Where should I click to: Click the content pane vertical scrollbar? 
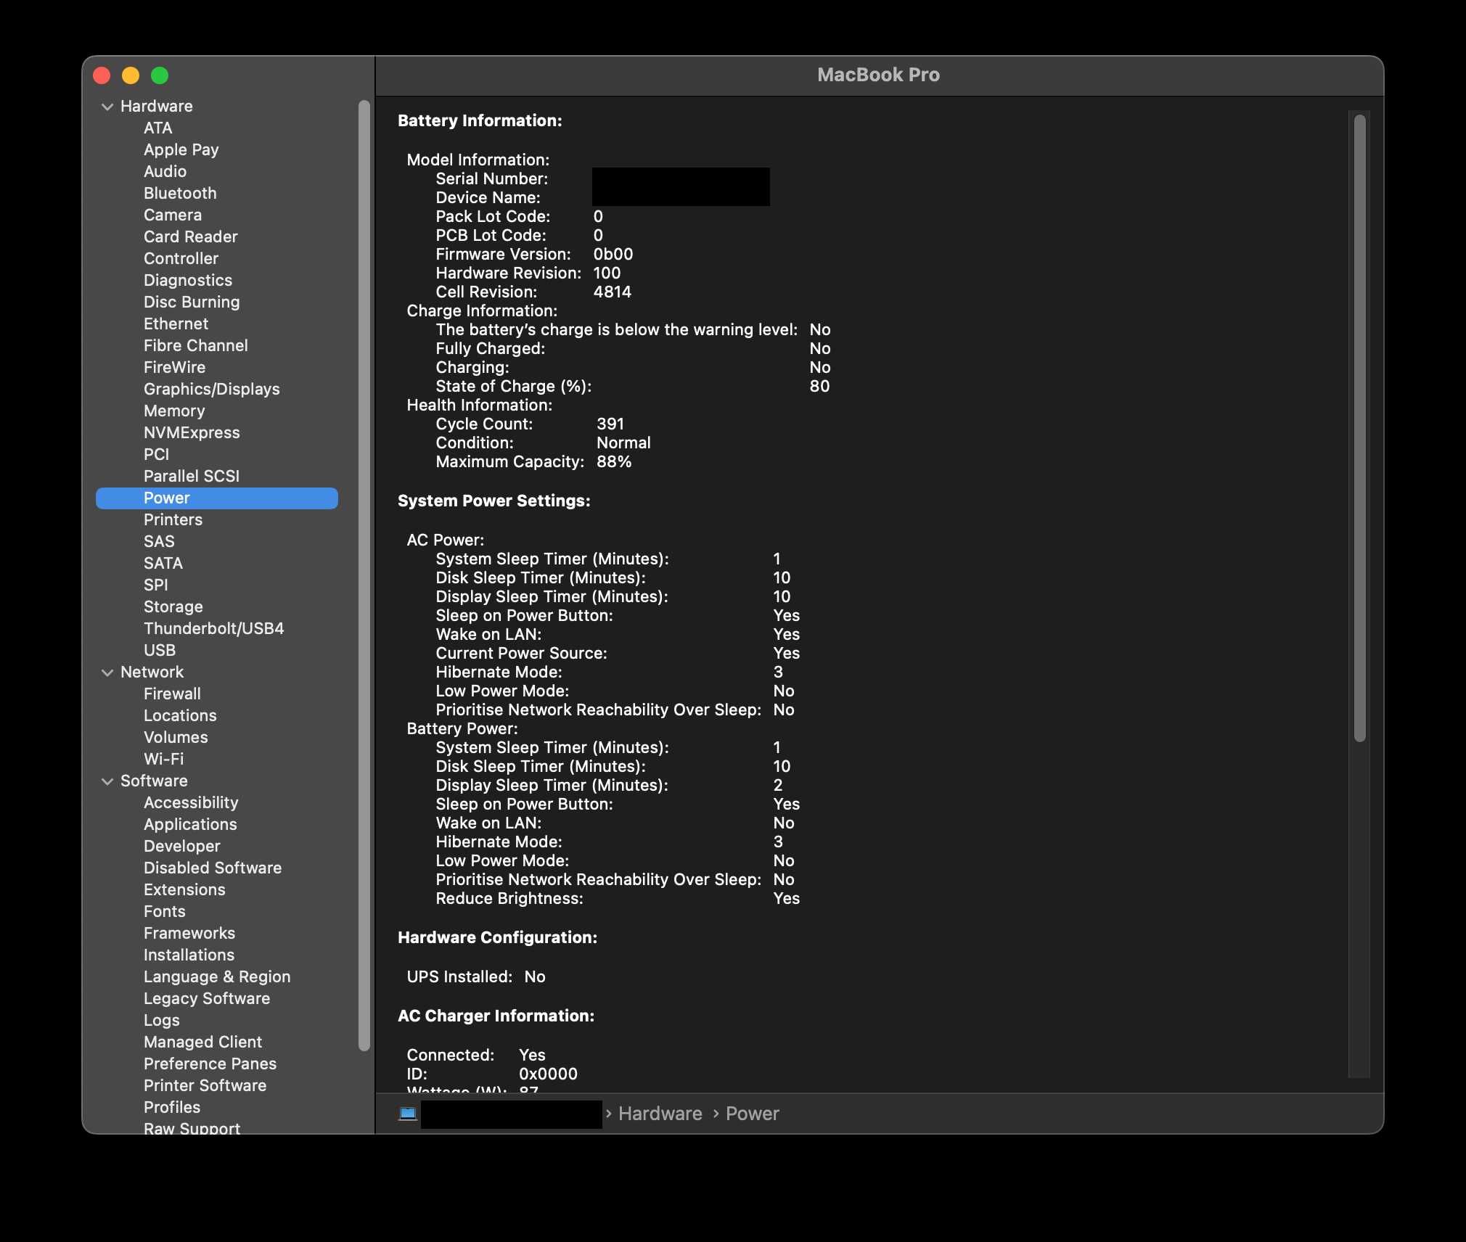click(x=1360, y=428)
